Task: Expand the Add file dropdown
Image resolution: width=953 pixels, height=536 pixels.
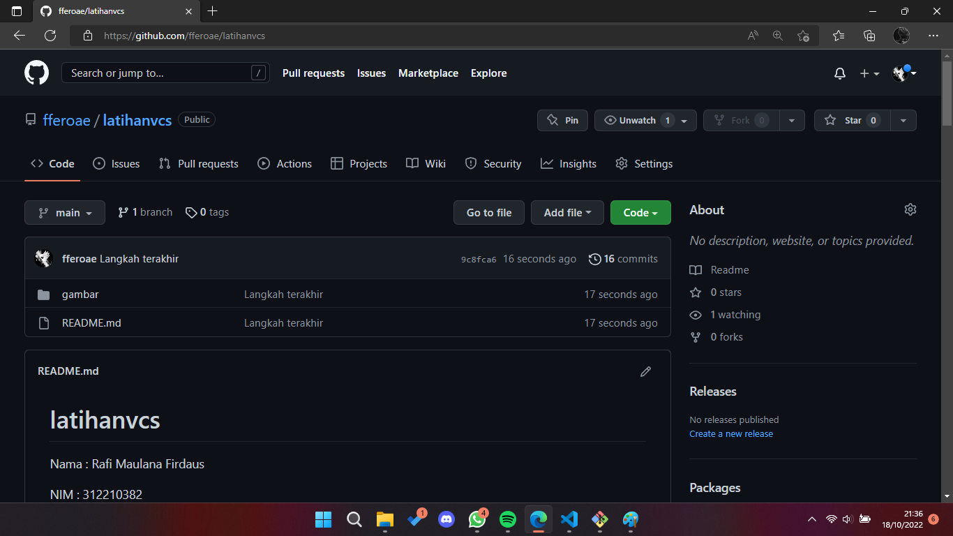Action: (x=567, y=212)
